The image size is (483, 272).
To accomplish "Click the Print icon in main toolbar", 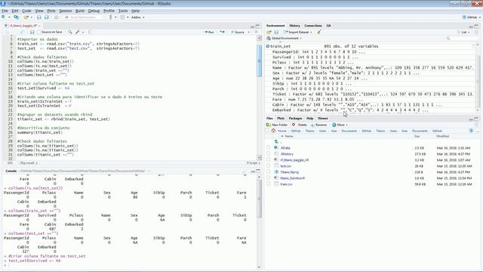I will pyautogui.click(x=57, y=17).
